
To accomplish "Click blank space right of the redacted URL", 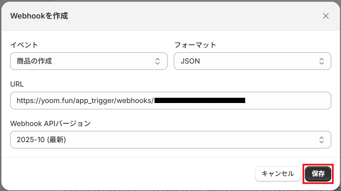I will tap(287, 101).
